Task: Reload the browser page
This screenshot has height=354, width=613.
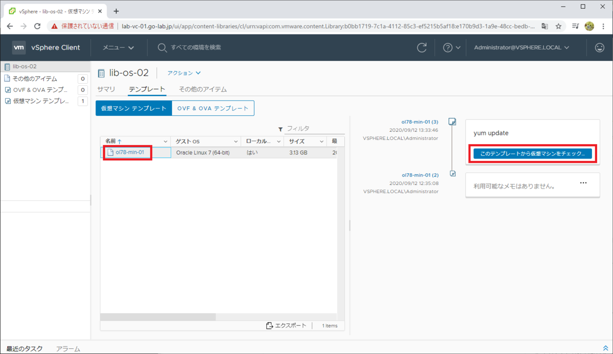Action: 37,26
